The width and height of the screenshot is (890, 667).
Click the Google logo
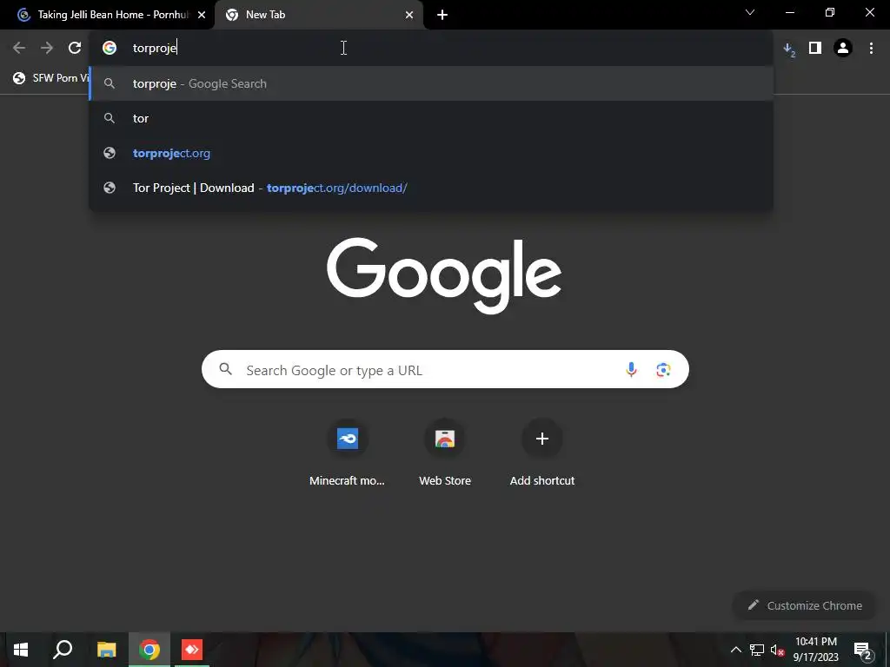click(x=444, y=275)
